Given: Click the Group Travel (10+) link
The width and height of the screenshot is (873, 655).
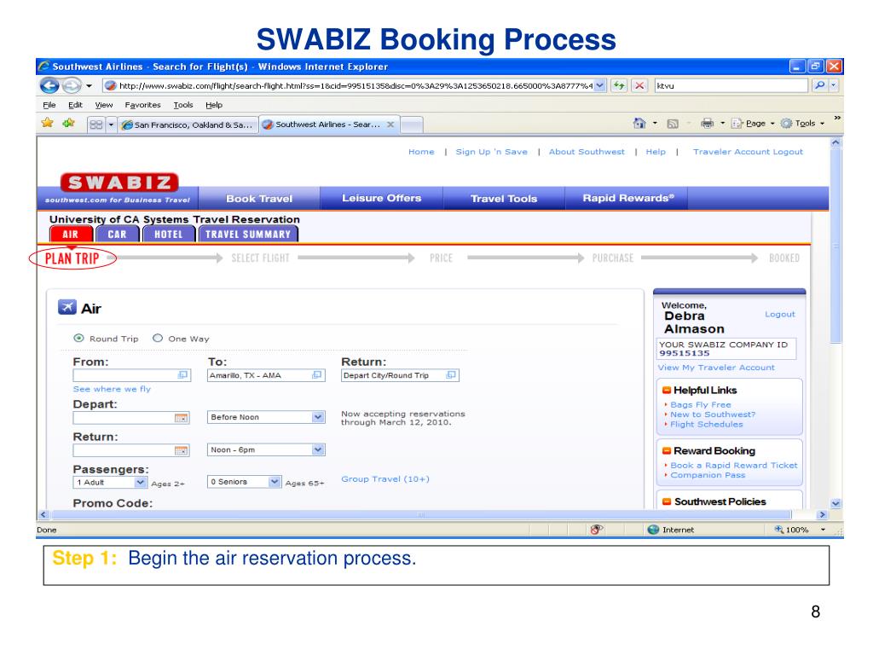Looking at the screenshot, I should [385, 479].
